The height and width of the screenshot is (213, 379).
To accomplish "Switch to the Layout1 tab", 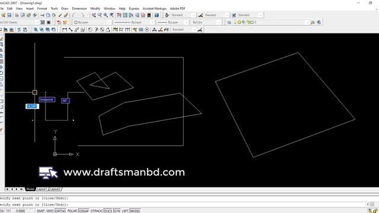I will tap(42, 189).
